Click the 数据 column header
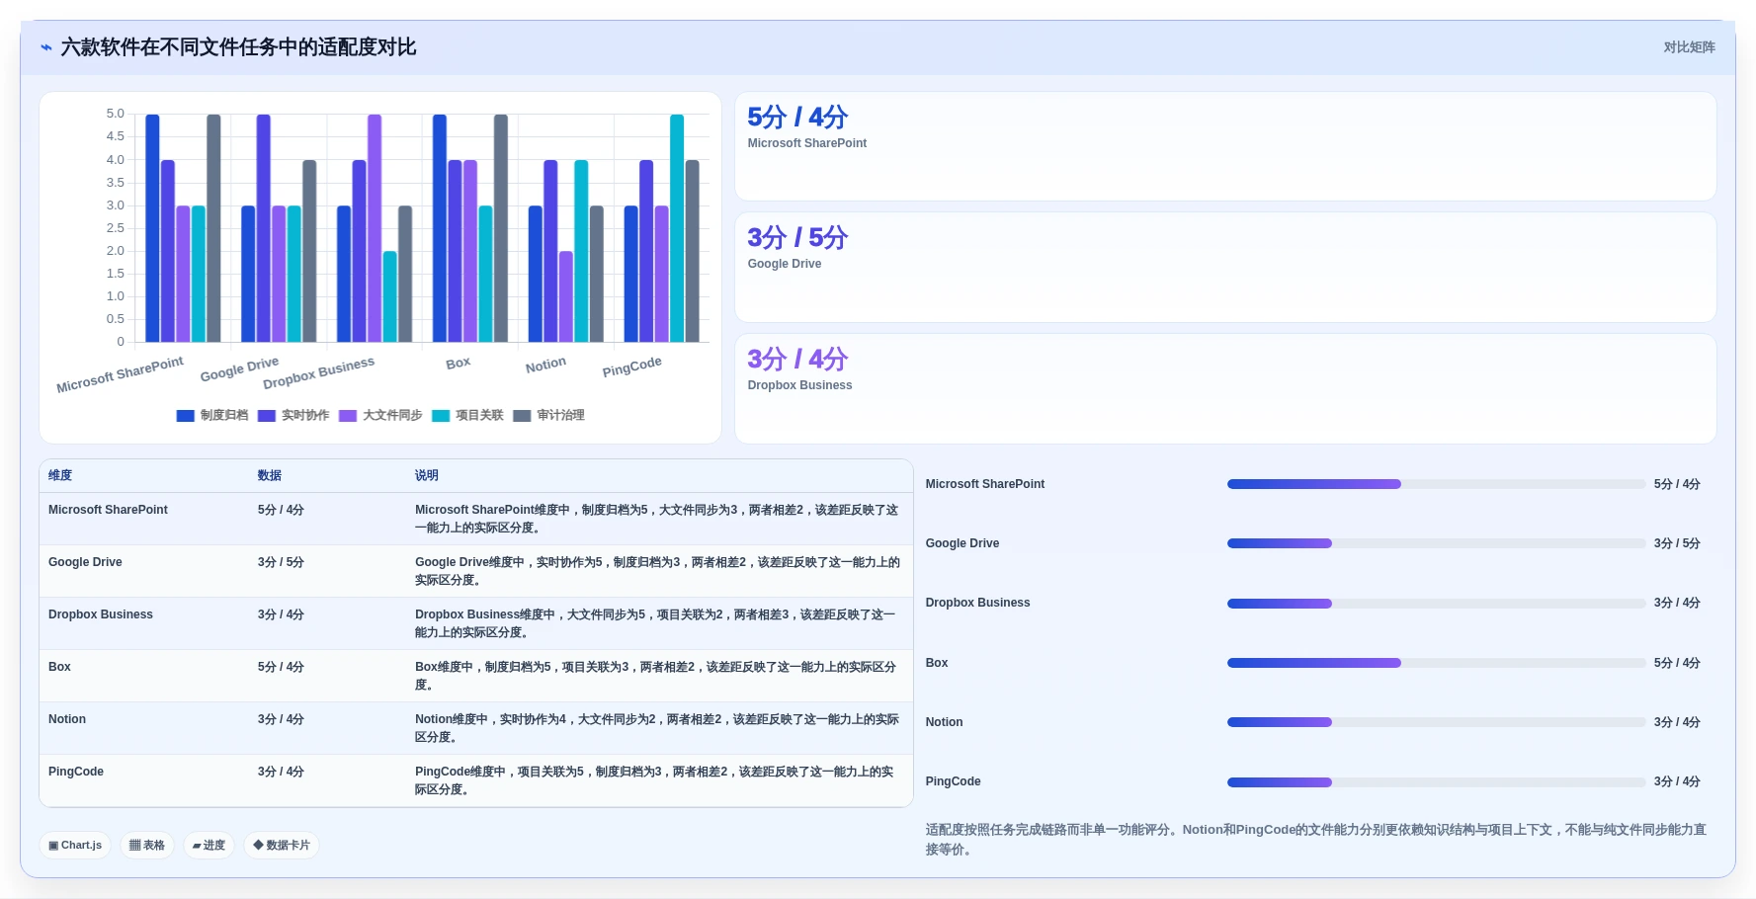Image resolution: width=1756 pixels, height=899 pixels. point(270,475)
